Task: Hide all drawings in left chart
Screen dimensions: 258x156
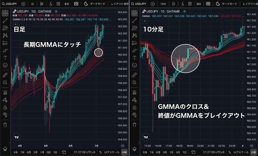Action: [5, 115]
